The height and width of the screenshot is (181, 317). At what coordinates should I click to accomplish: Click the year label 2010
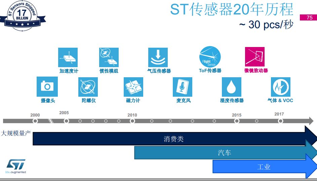coord(132,115)
